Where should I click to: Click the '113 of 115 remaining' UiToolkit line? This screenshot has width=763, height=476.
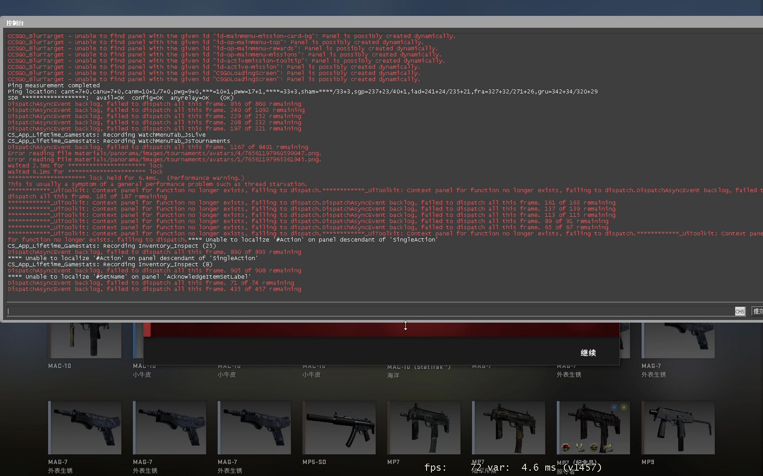311,215
